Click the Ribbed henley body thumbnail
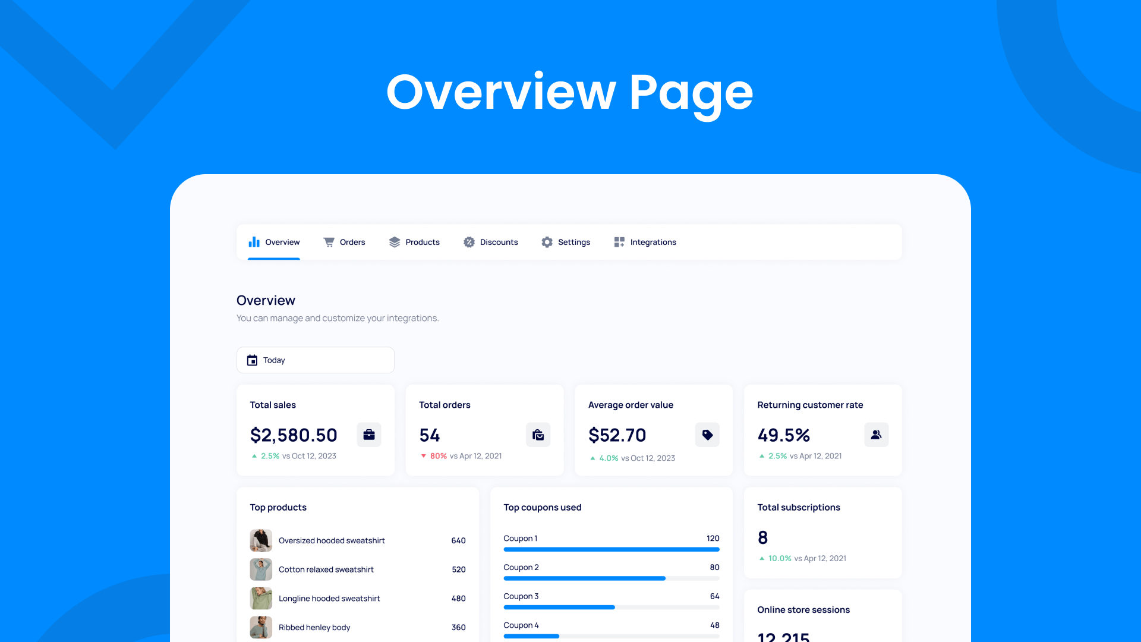This screenshot has height=642, width=1141. 261,627
